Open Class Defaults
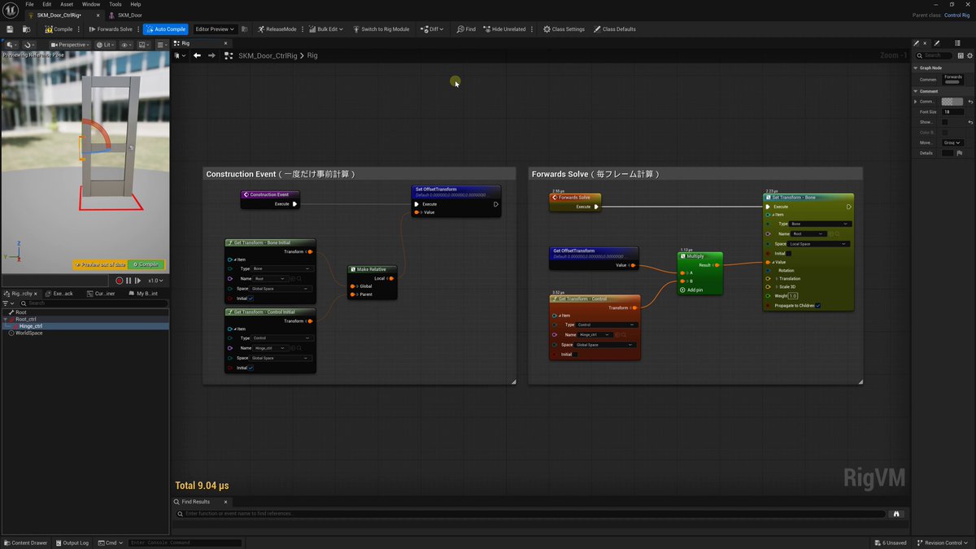 615,29
